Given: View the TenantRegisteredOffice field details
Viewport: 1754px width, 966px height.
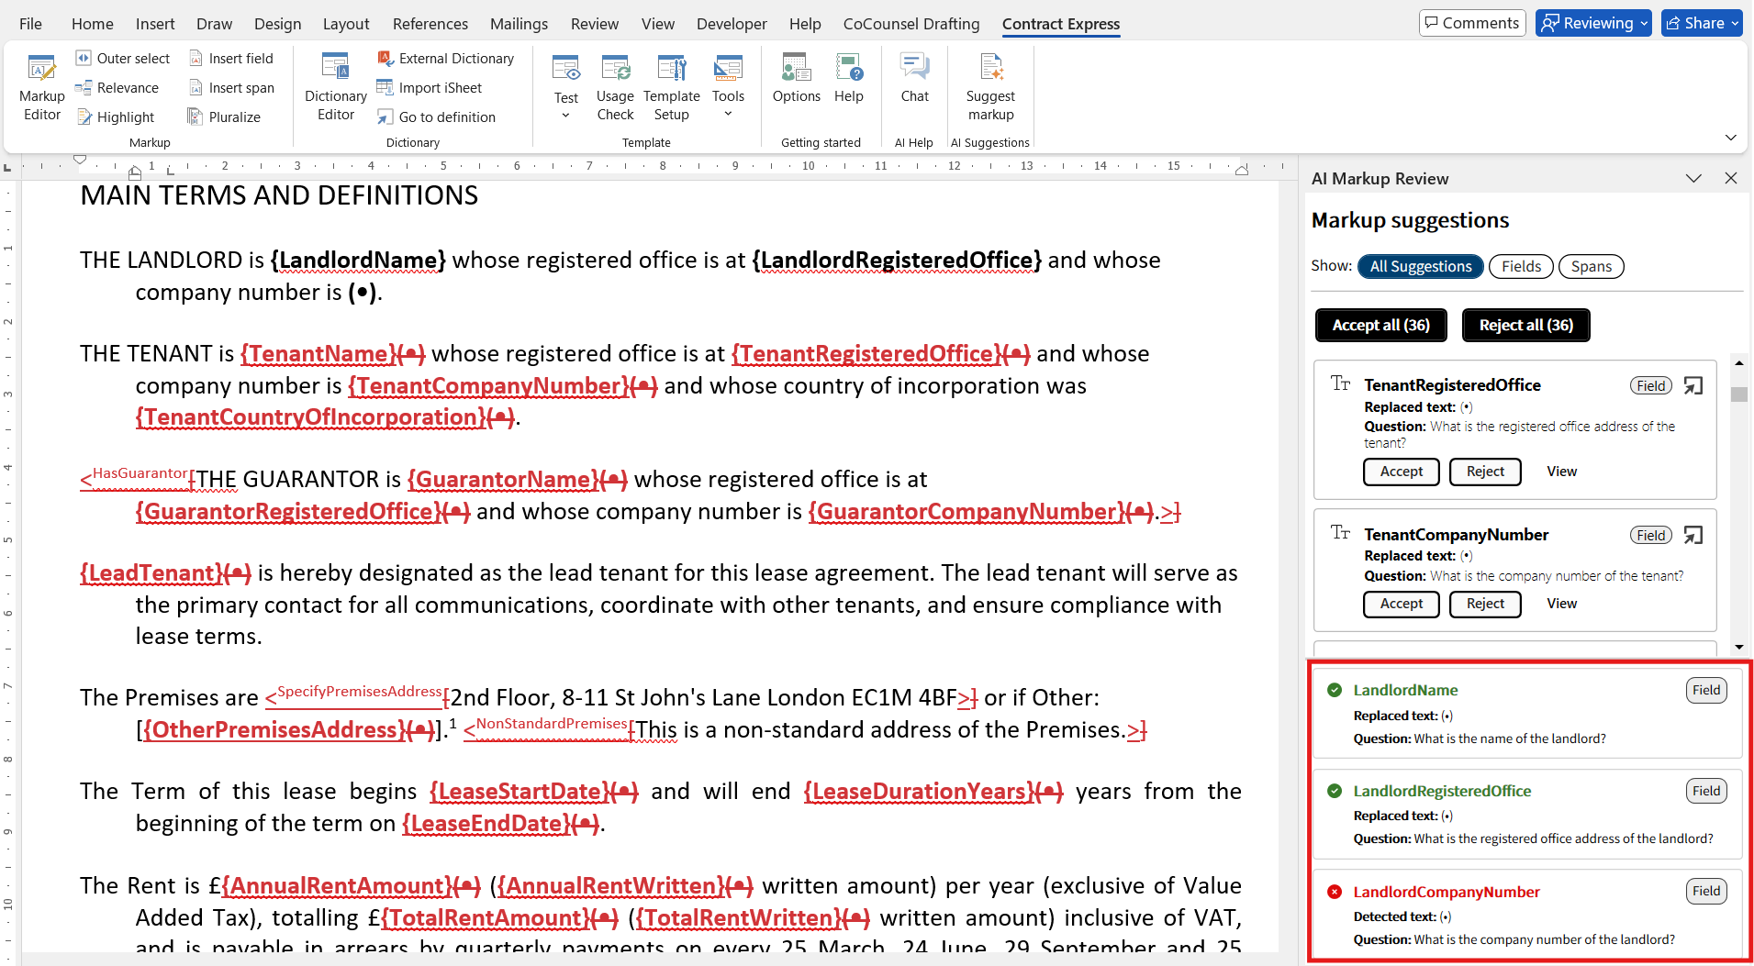Looking at the screenshot, I should [1561, 471].
